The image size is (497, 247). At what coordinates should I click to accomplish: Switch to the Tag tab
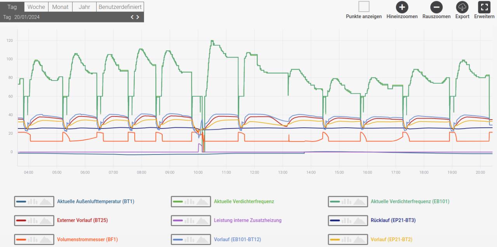point(12,7)
